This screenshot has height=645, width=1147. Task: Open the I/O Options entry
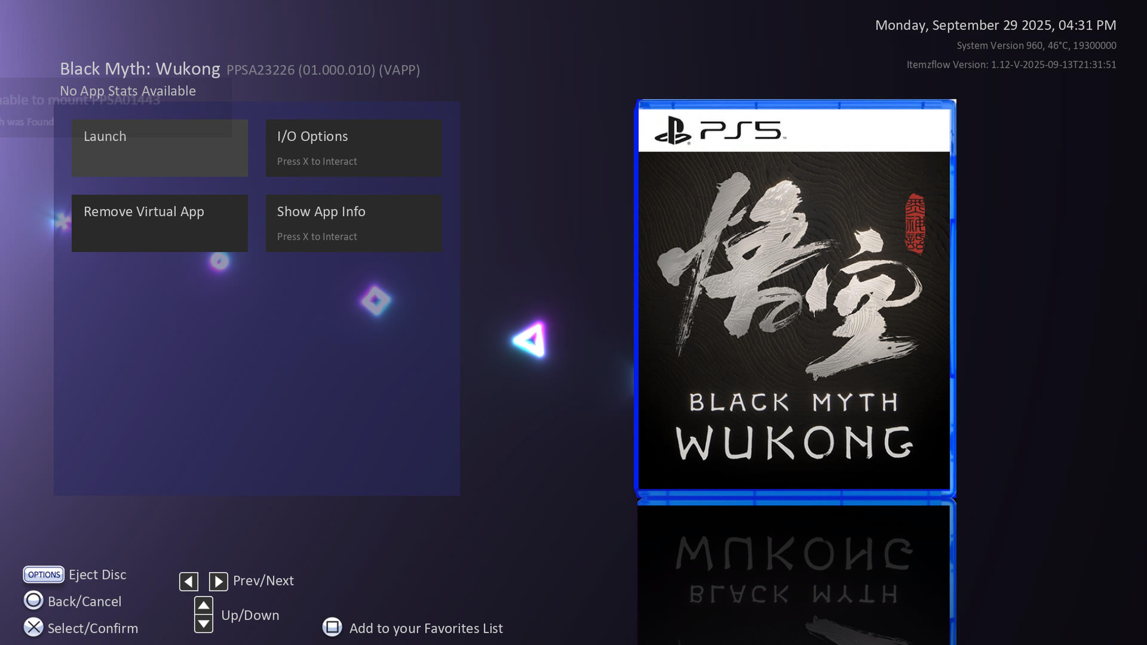pos(354,148)
